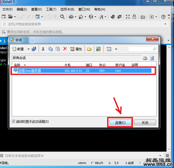
Task: Click the copy icon in Sessions dialog toolbar
Action: click(50, 49)
